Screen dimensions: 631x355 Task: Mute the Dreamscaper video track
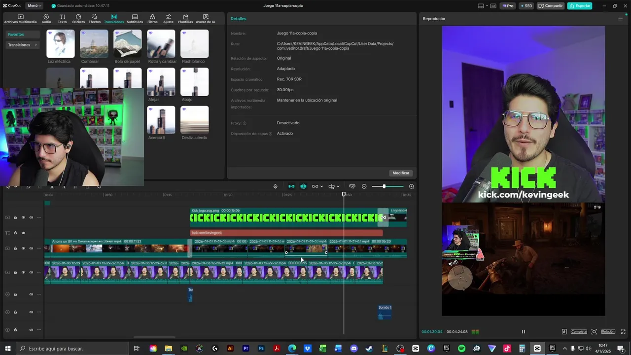coord(31,248)
